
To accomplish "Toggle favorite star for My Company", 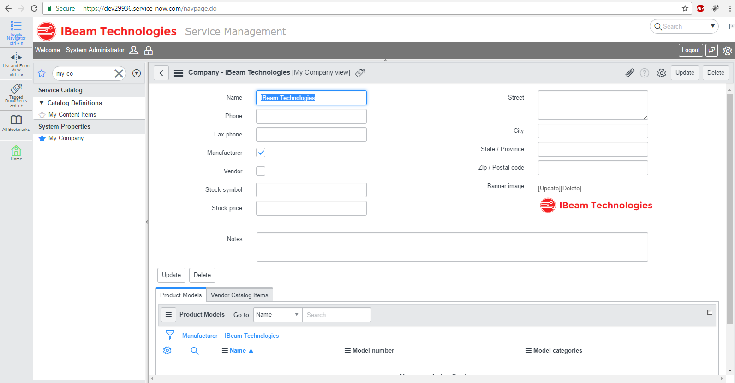I will pos(42,138).
